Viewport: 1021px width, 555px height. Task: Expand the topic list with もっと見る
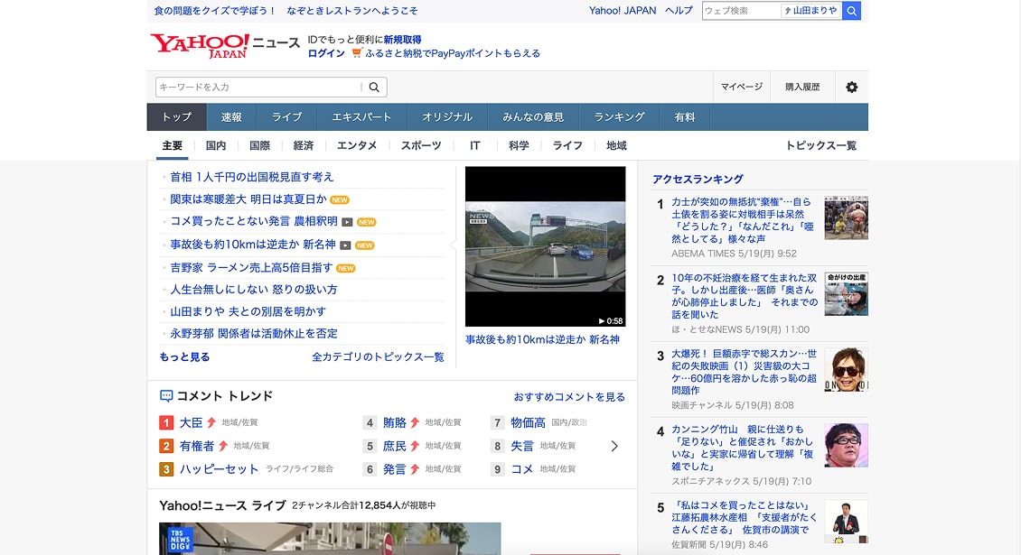coord(184,356)
